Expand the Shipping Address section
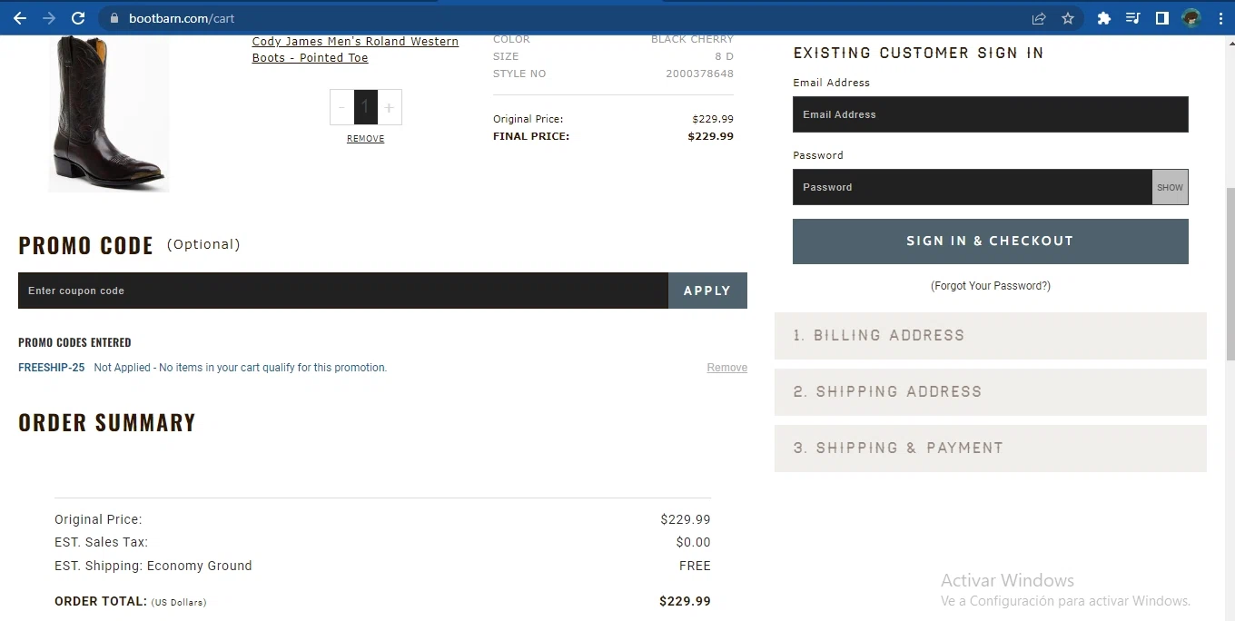1235x621 pixels. (x=990, y=392)
